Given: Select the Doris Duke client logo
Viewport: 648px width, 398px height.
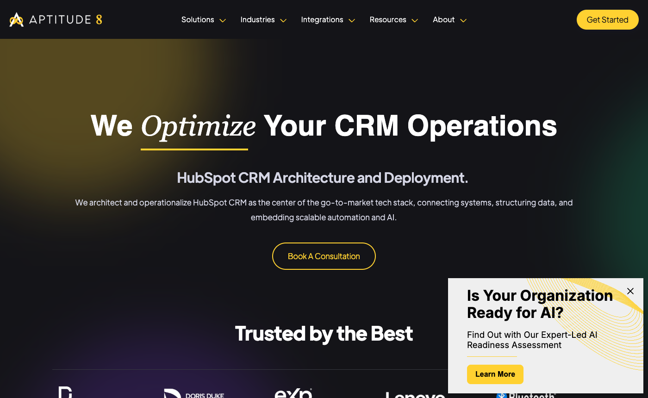Looking at the screenshot, I should point(194,394).
